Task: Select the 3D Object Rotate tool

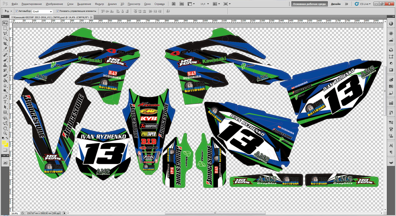Action: [x=5, y=118]
